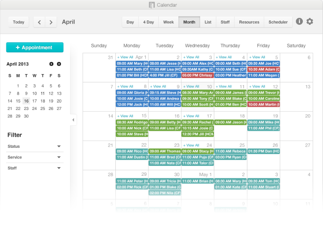The height and width of the screenshot is (227, 323).
Task: Click View All for Thursday April 11
Action: pyautogui.click(x=224, y=86)
